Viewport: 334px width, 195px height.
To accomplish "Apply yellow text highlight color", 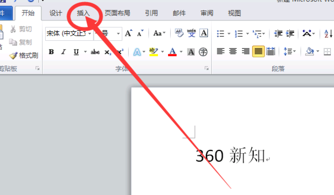I will (x=154, y=52).
